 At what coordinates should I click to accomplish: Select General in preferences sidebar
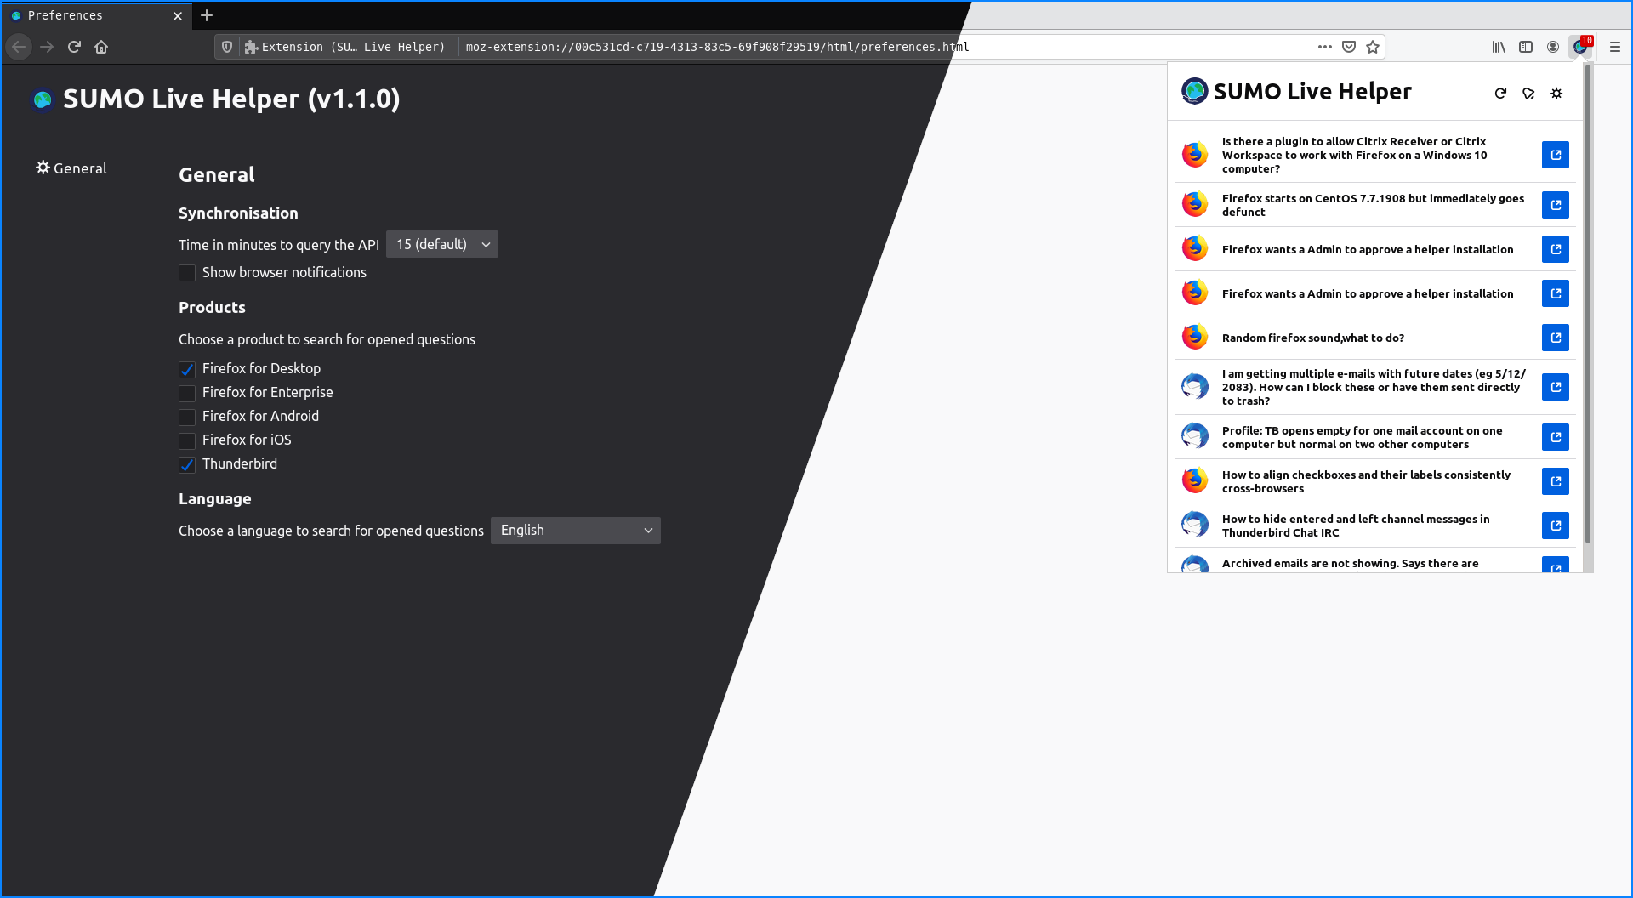71,168
